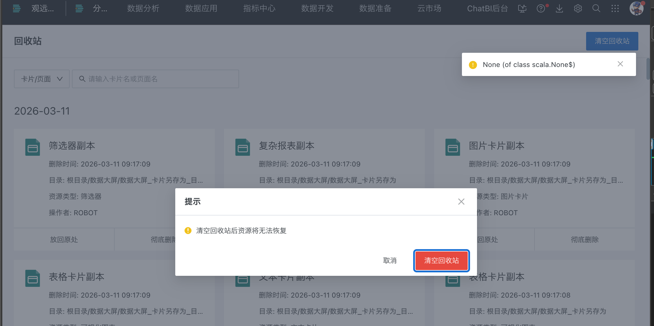Open the system monitoring screen icon
The height and width of the screenshot is (326, 654).
click(x=522, y=8)
